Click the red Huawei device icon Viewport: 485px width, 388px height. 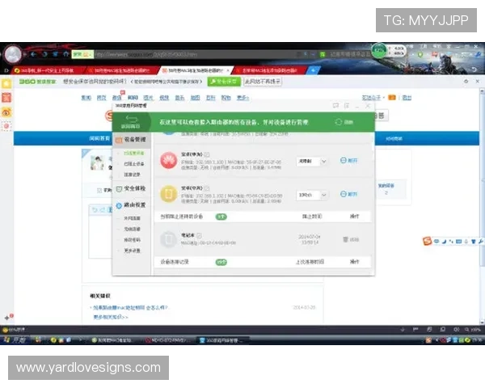tap(169, 160)
